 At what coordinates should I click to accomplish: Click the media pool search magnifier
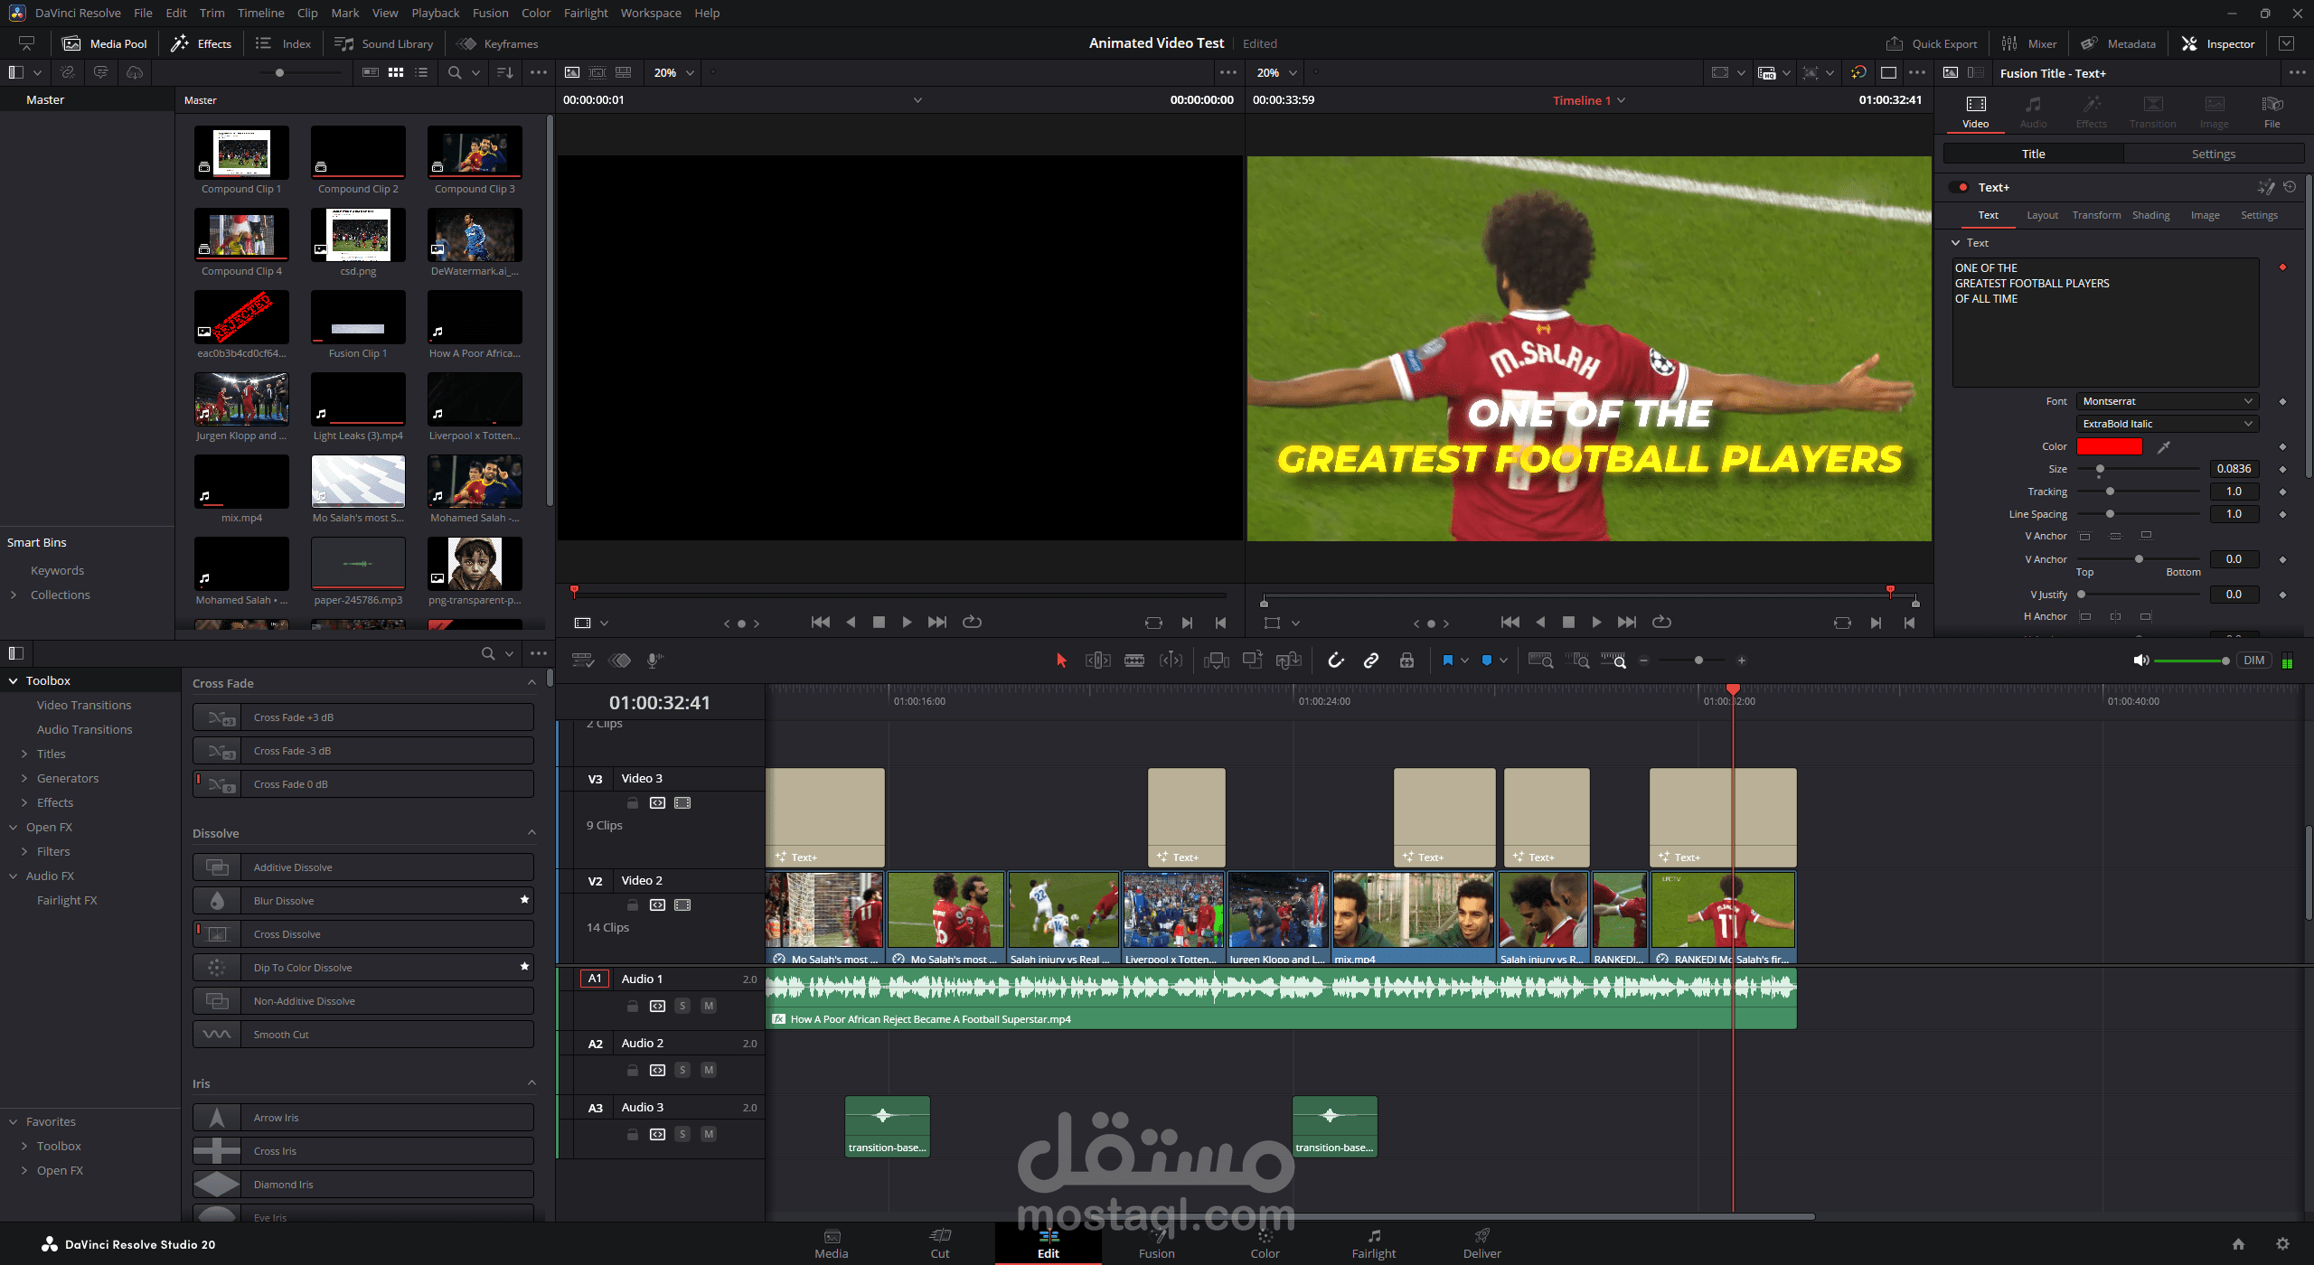pyautogui.click(x=455, y=72)
